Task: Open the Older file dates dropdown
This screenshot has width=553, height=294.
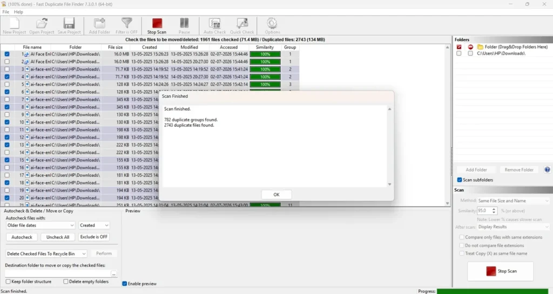Action: point(41,225)
